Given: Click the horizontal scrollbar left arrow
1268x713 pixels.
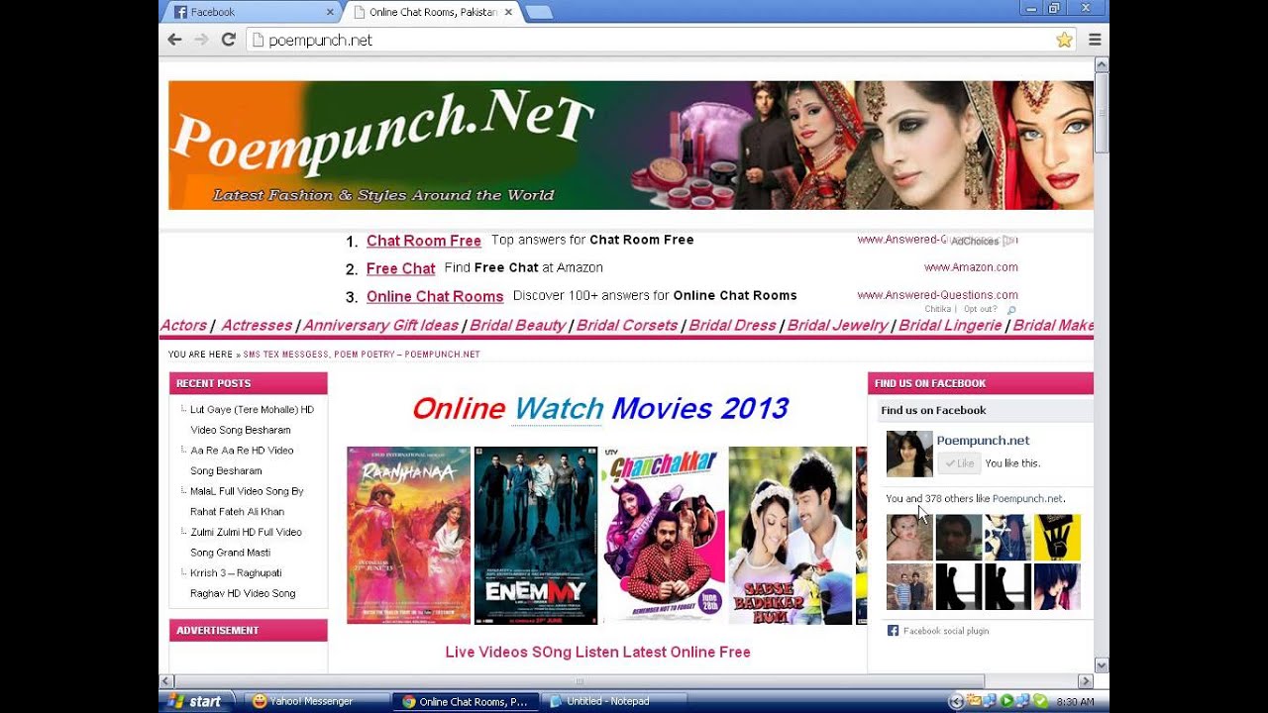Looking at the screenshot, I should 167,681.
